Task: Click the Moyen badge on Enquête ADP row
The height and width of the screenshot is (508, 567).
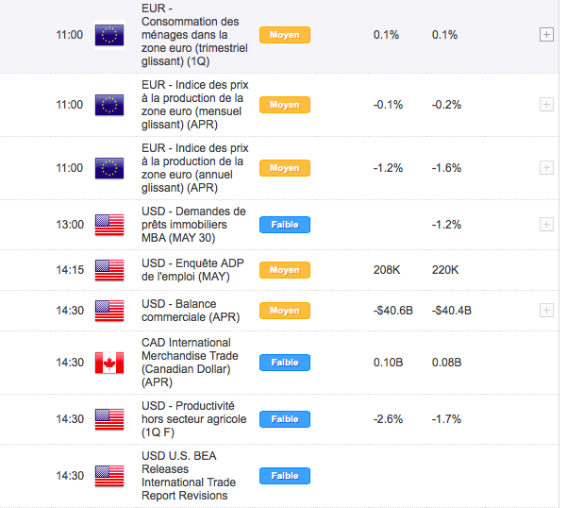Action: 284,270
